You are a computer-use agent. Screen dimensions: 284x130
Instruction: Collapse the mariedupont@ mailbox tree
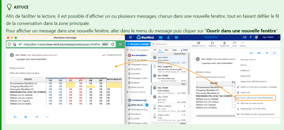coord(127,100)
